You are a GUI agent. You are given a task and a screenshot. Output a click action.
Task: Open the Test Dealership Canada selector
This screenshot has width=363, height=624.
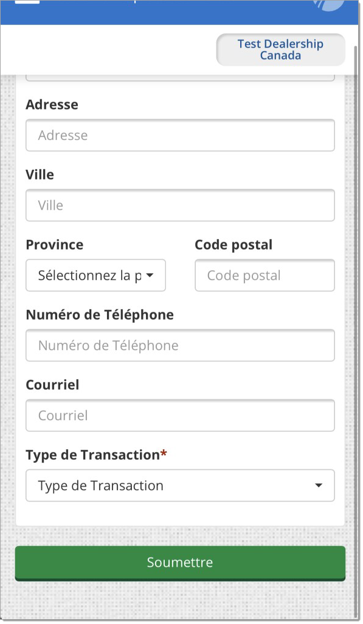pos(281,50)
